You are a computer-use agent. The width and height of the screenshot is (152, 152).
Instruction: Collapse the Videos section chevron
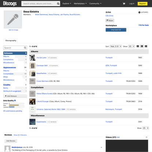pos(147,137)
